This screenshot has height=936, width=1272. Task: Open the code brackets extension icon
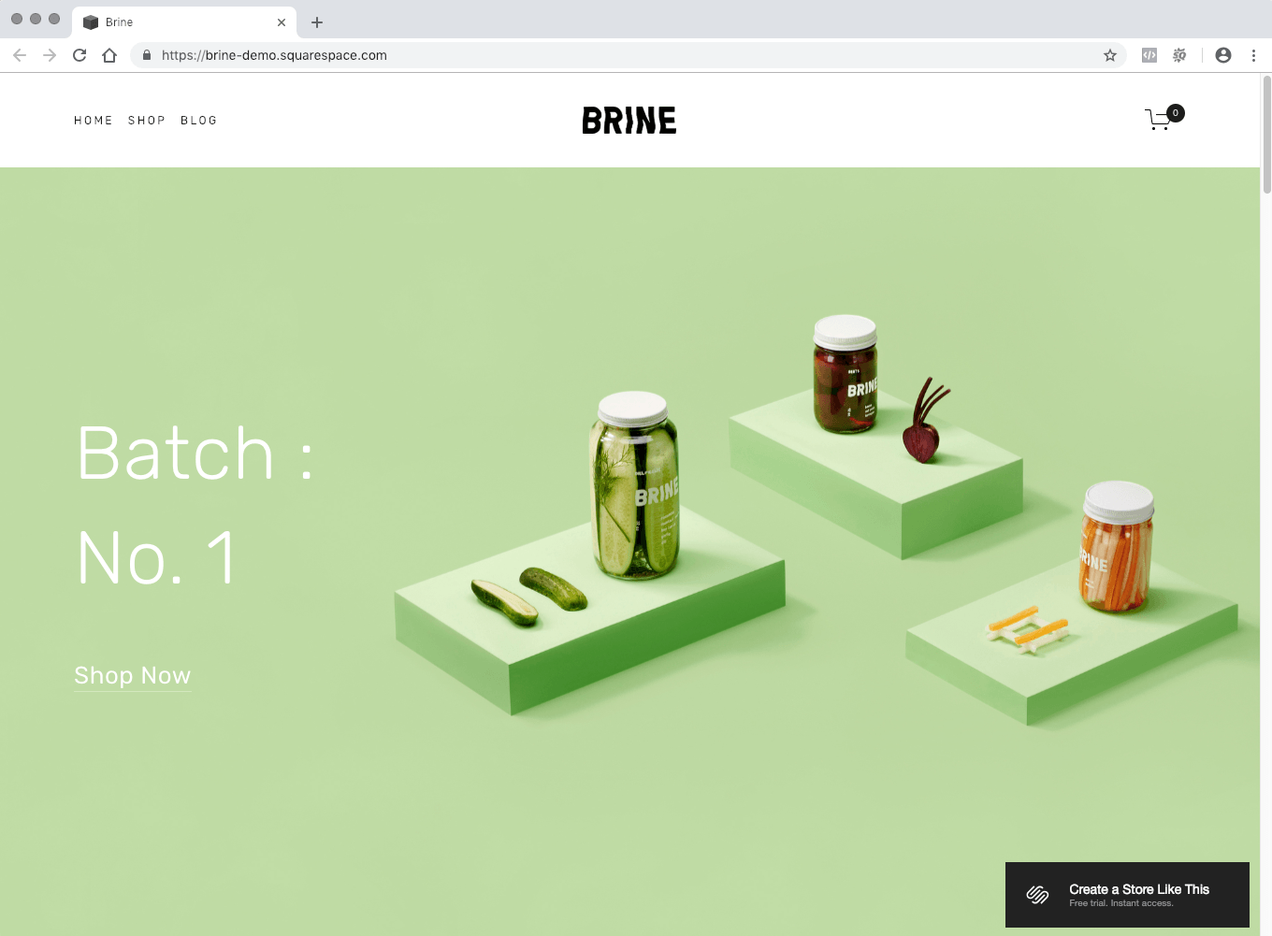coord(1149,55)
